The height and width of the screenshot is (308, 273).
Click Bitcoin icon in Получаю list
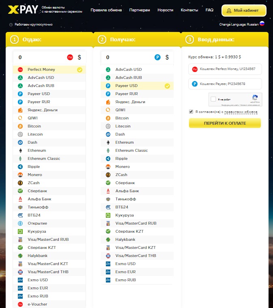(108, 118)
